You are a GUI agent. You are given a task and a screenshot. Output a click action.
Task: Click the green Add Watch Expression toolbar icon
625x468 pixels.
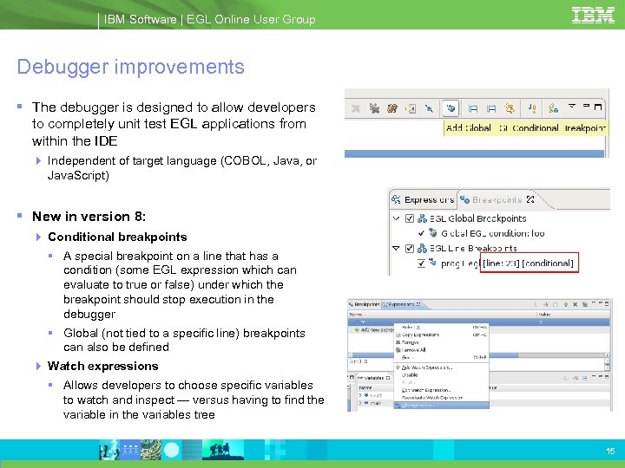565,304
